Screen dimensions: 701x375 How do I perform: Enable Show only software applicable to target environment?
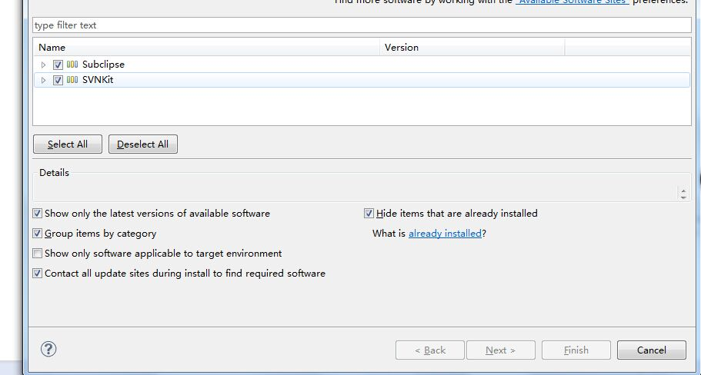38,254
